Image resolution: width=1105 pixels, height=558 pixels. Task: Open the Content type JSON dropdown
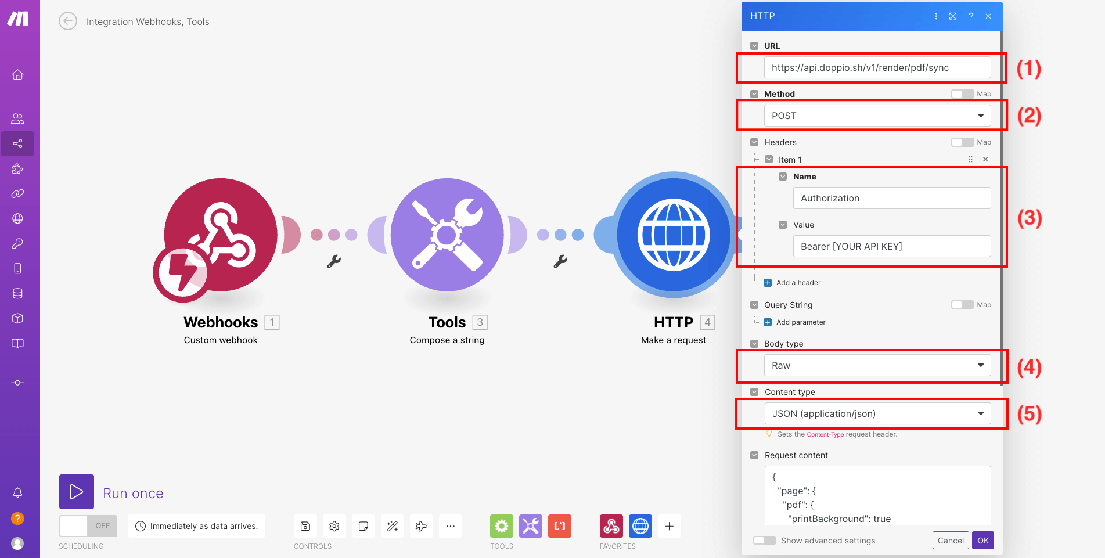tap(877, 413)
